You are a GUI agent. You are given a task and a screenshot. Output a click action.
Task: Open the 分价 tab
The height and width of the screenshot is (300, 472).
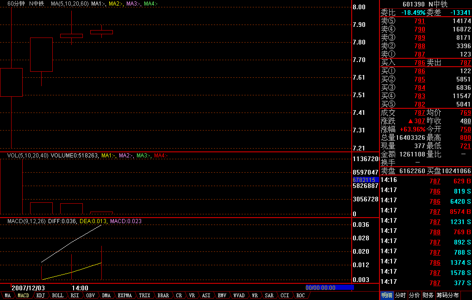(414, 295)
